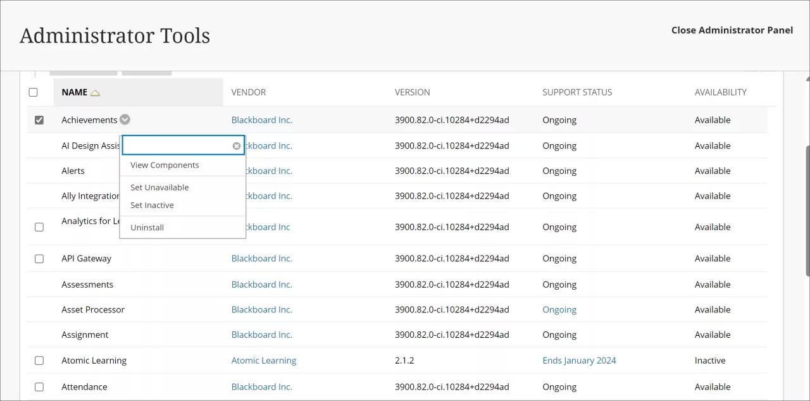This screenshot has width=810, height=401.
Task: Open the Blackboard Inc. vendor link for Achievements
Action: click(261, 120)
